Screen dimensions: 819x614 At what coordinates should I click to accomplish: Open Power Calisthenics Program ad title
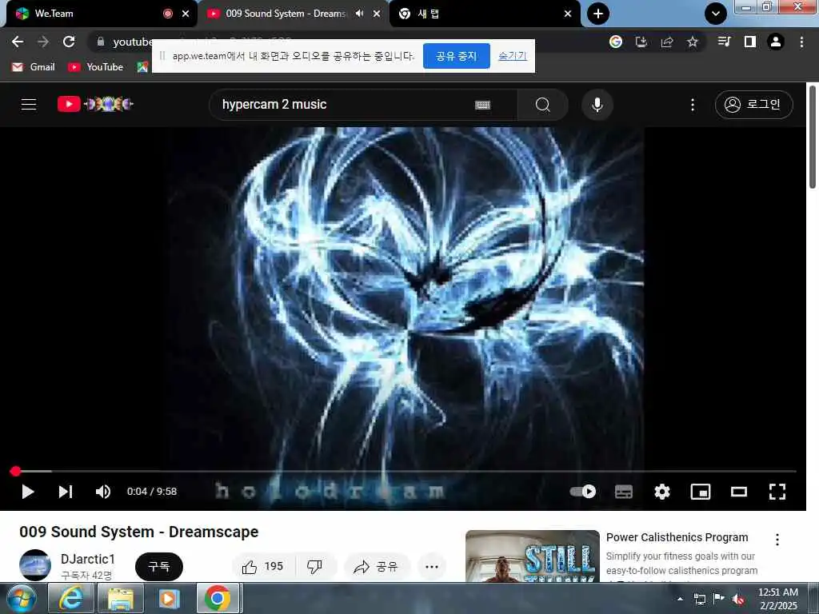point(677,537)
